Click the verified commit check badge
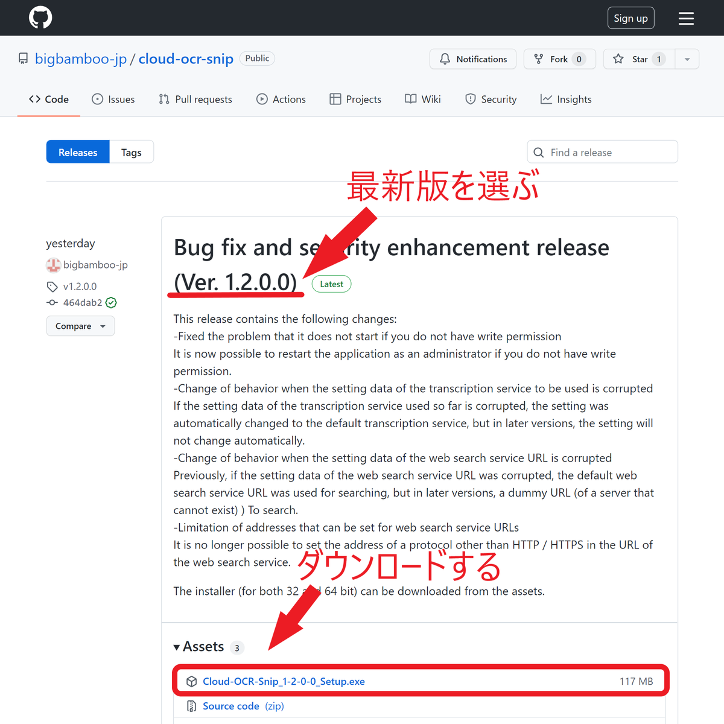This screenshot has width=724, height=724. pyautogui.click(x=111, y=303)
